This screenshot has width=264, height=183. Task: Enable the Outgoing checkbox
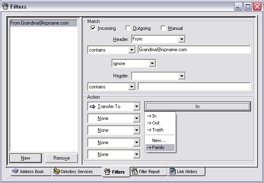(128, 28)
